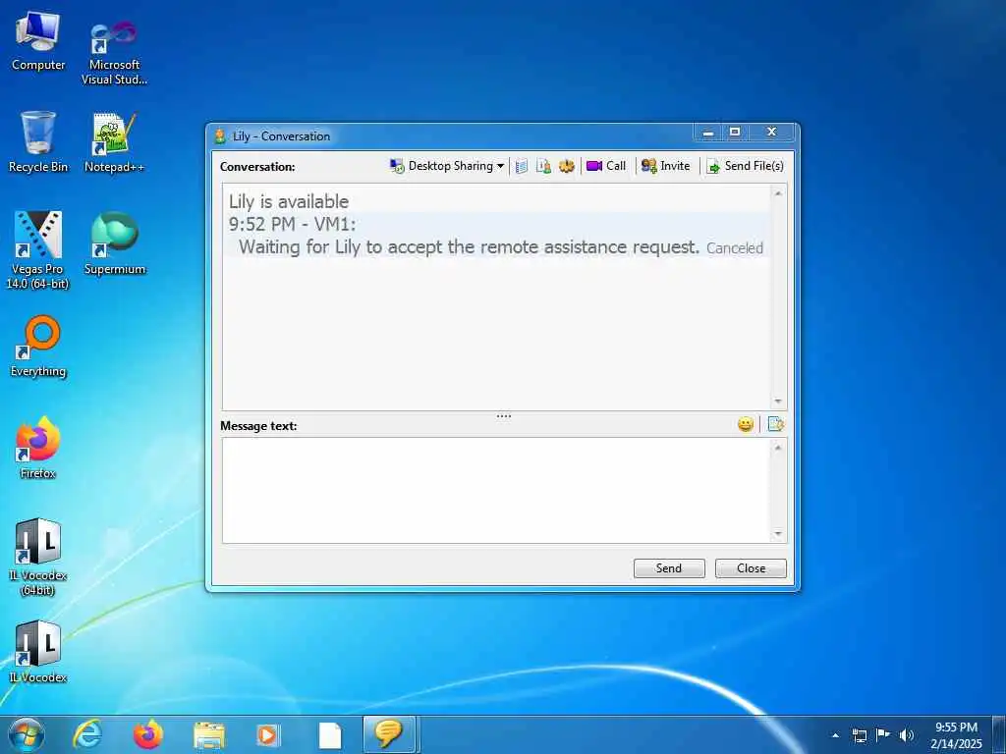The image size is (1006, 754).
Task: Click Send File(s) in the toolbar
Action: [x=745, y=166]
